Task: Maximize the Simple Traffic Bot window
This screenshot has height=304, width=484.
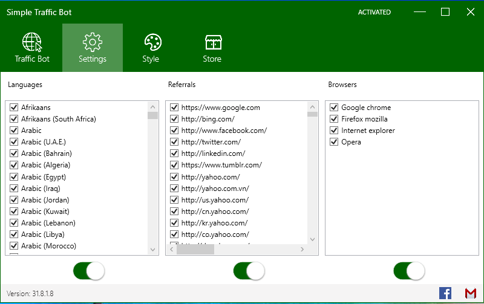Action: [445, 12]
